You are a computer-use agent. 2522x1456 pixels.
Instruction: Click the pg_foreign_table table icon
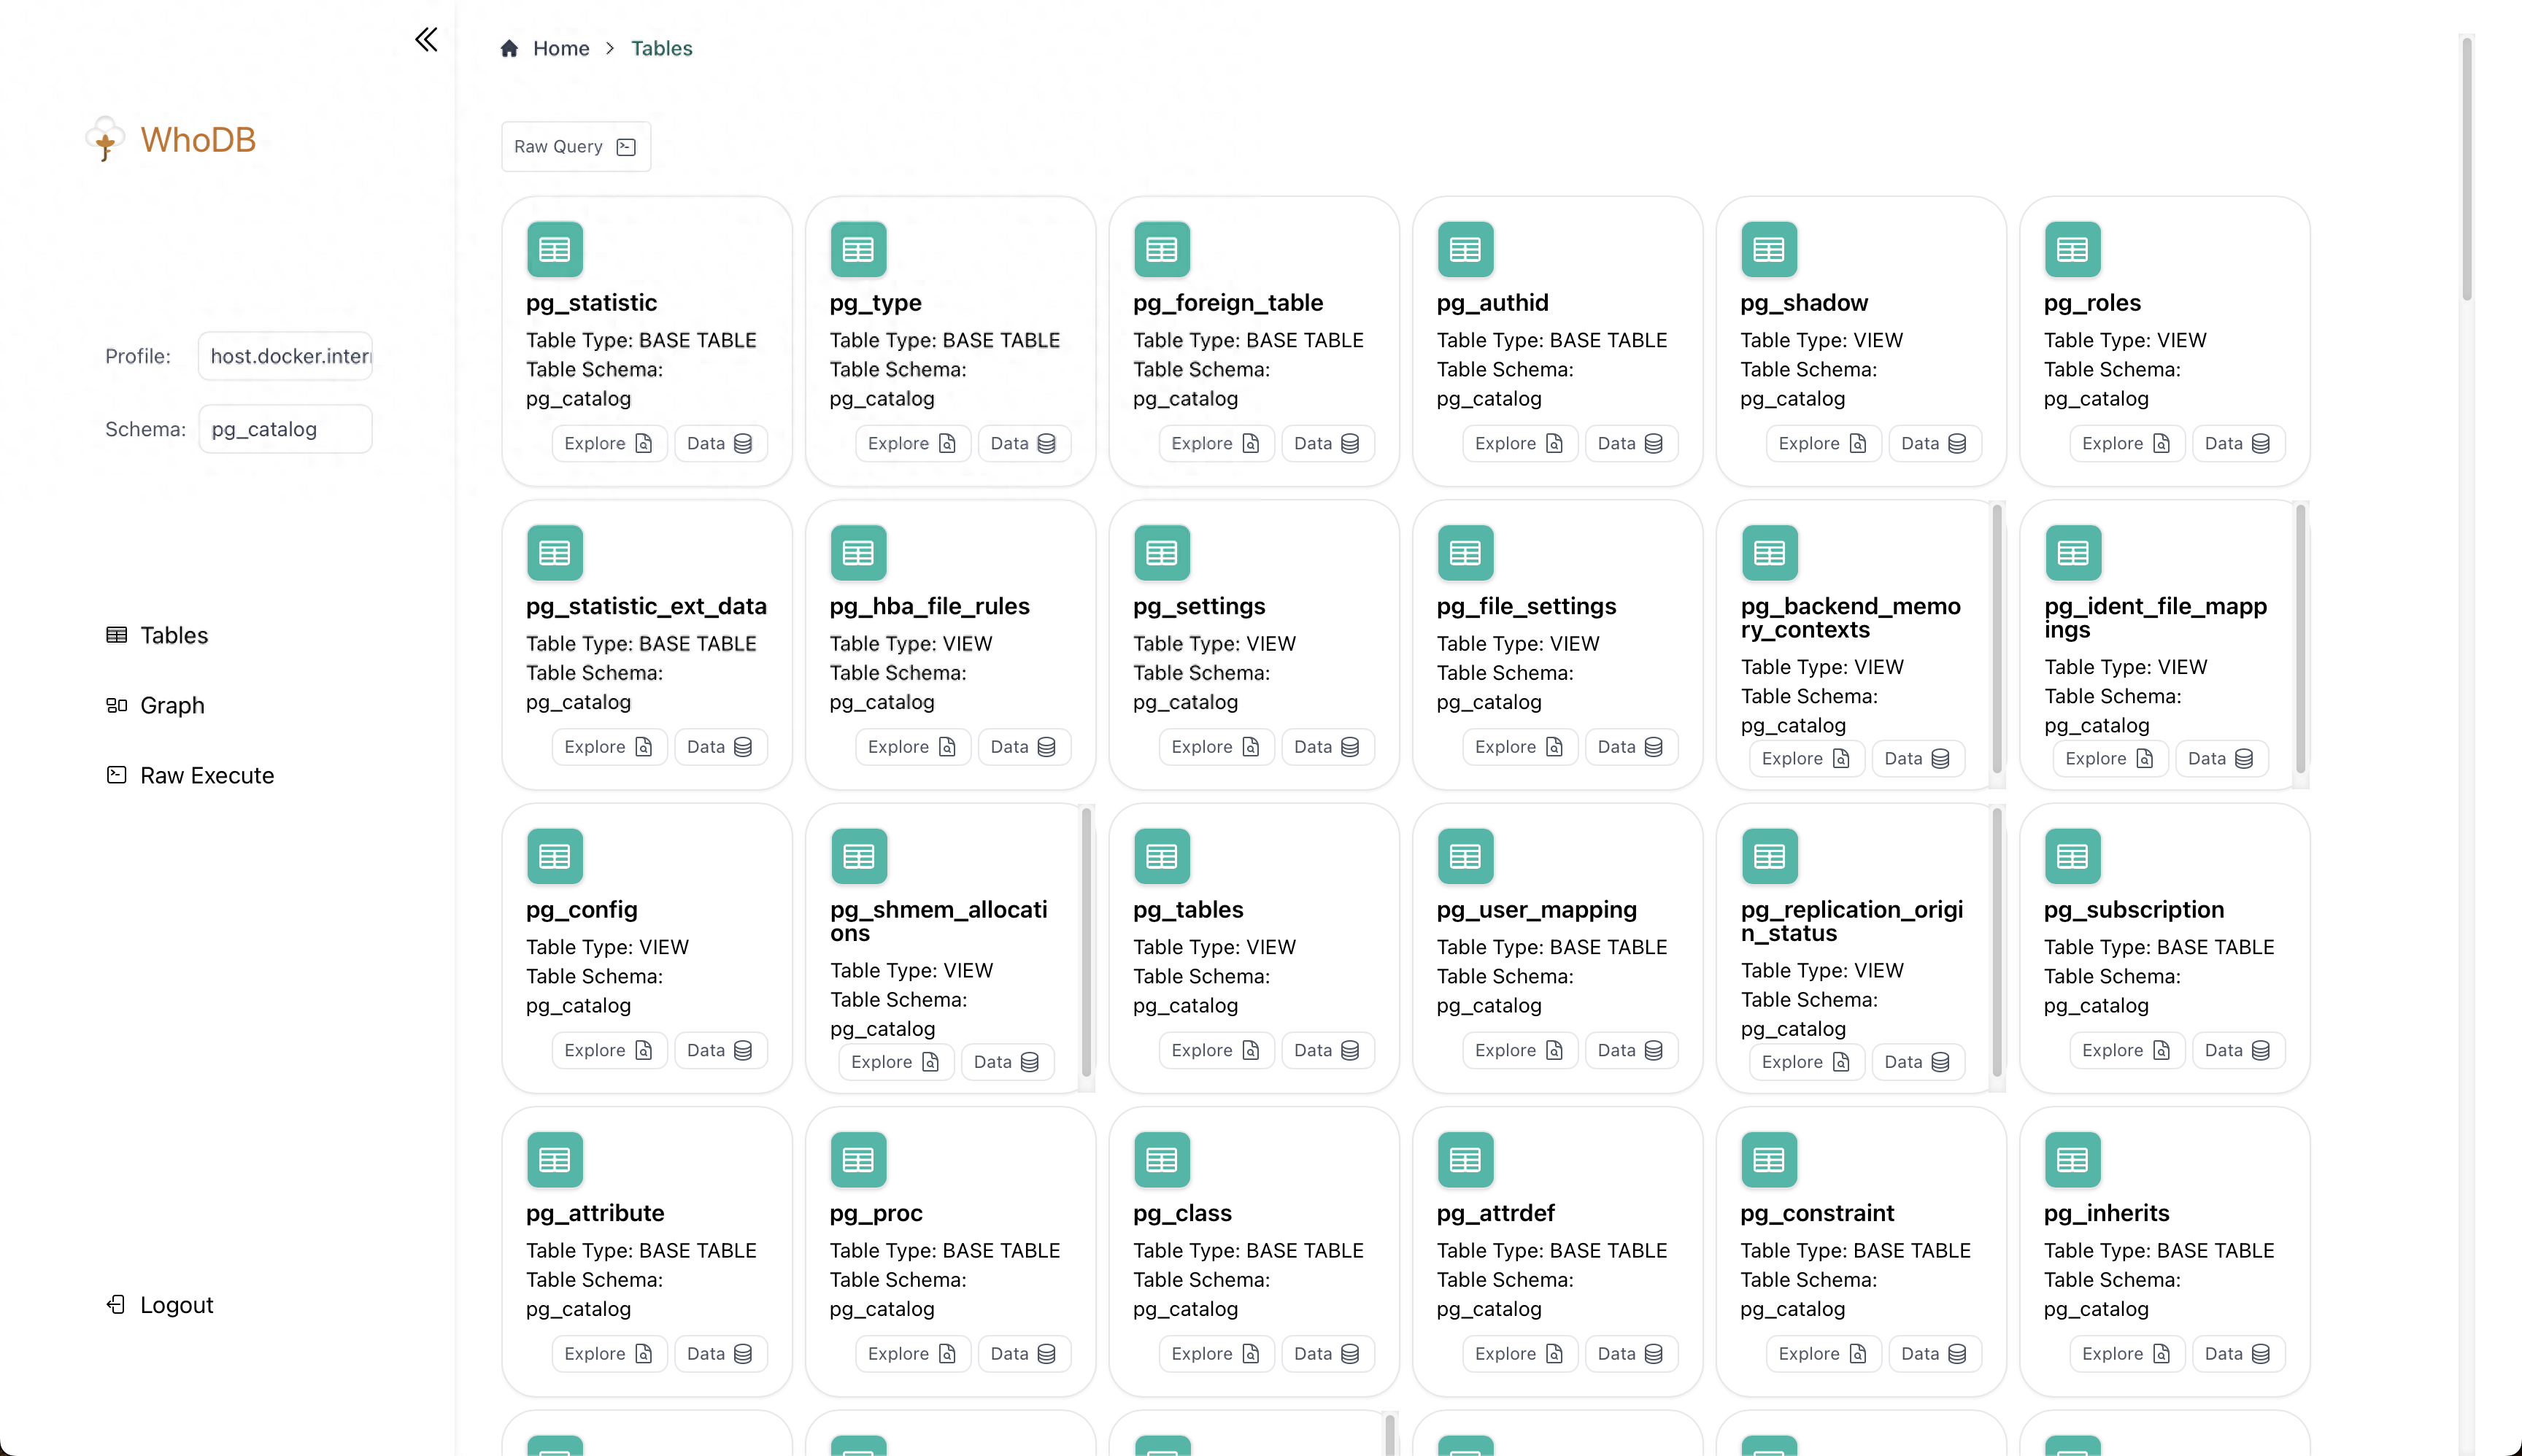tap(1160, 248)
